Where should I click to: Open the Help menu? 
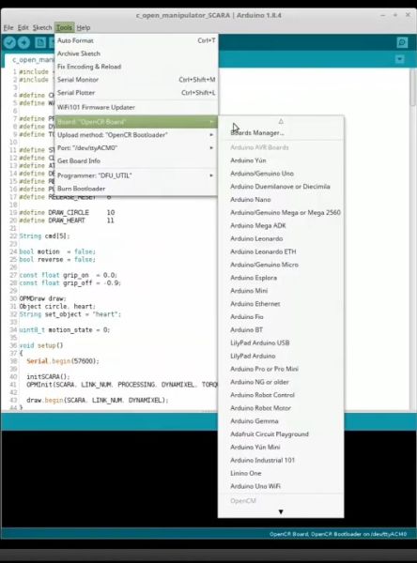(x=84, y=27)
